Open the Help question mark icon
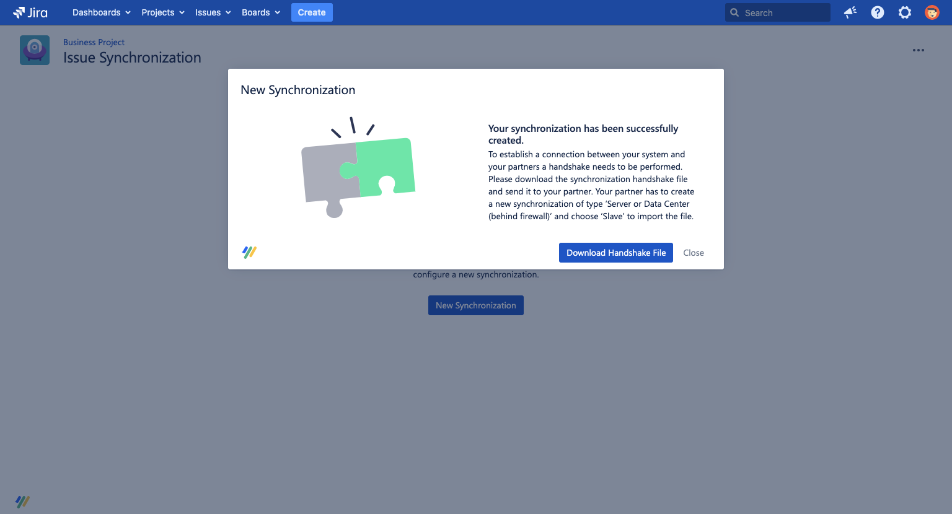 pyautogui.click(x=877, y=12)
